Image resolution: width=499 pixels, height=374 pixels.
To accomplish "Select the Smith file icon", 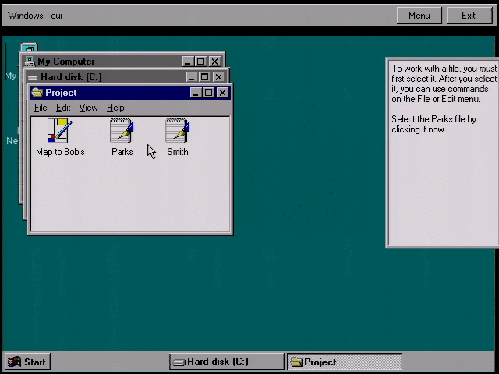I will (177, 131).
